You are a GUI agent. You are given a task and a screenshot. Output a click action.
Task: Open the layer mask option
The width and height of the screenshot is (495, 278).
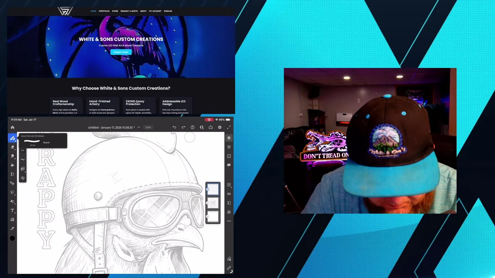pos(229,203)
